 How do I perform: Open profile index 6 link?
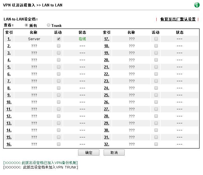pos(9,74)
